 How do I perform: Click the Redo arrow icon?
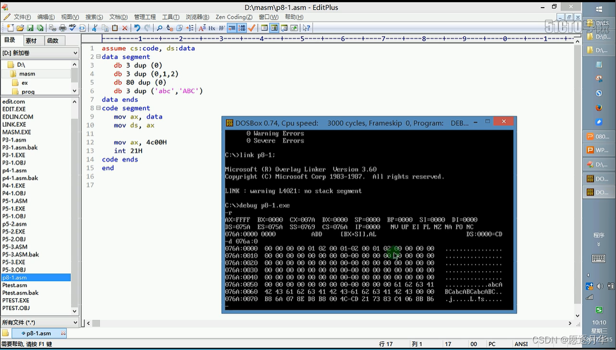(x=147, y=28)
